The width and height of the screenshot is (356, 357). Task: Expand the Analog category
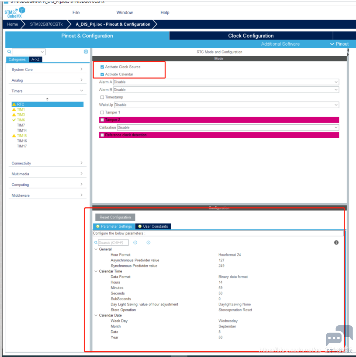point(47,80)
